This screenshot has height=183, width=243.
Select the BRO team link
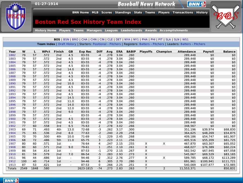pyautogui.click(x=75, y=39)
